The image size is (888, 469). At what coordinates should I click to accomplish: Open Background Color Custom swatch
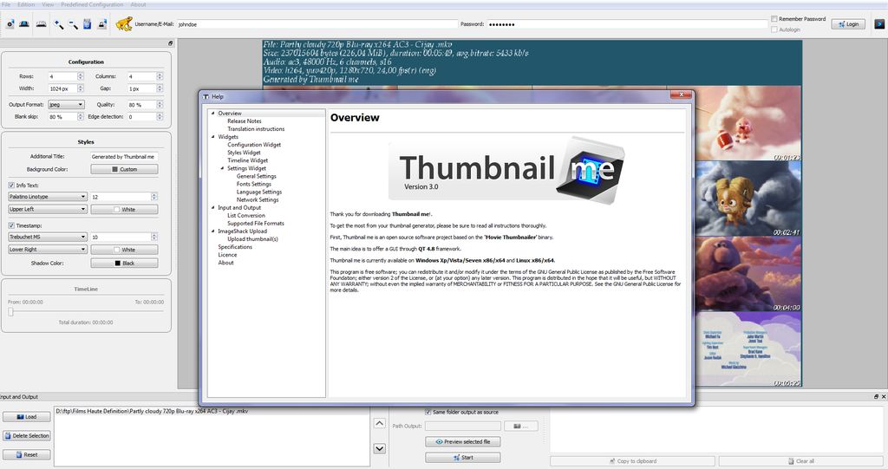(125, 169)
